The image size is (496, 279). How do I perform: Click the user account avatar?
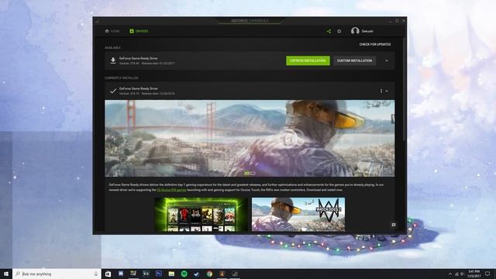355,31
